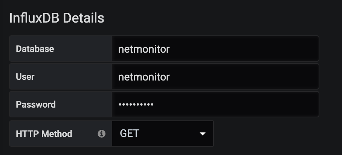This screenshot has height=155, width=342.
Task: Select the GET value in HTTP Method
Action: click(129, 134)
